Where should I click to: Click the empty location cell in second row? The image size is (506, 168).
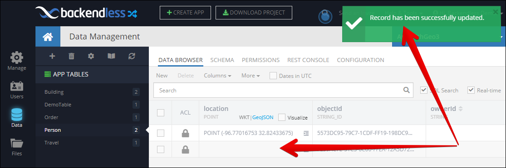[255, 149]
